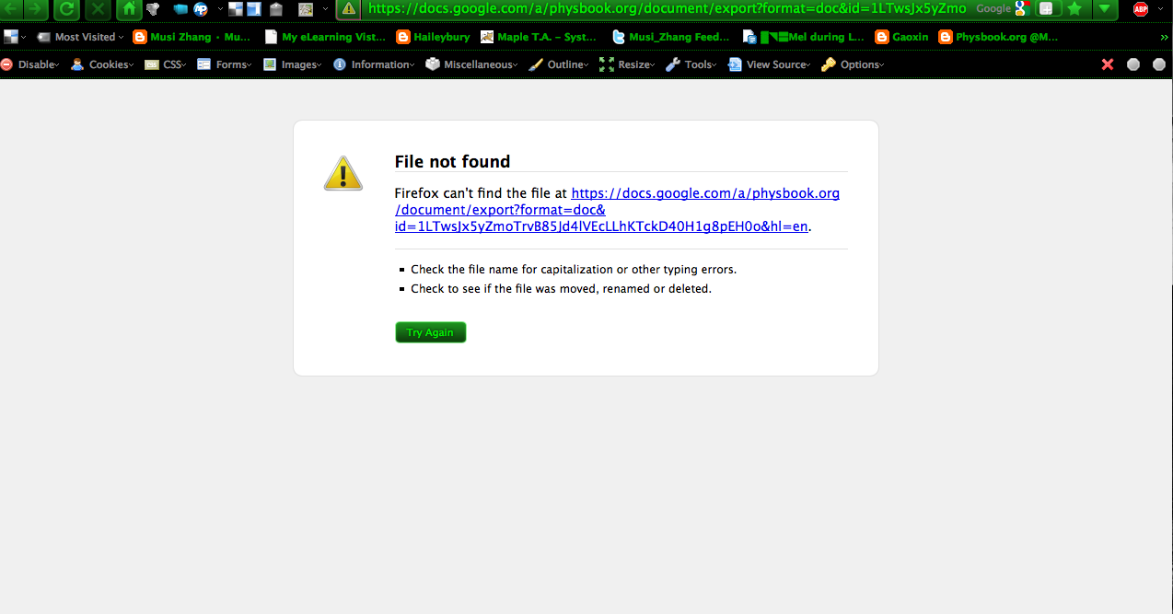Click the Adblock Plus ABP icon
This screenshot has width=1173, height=614.
1141,9
